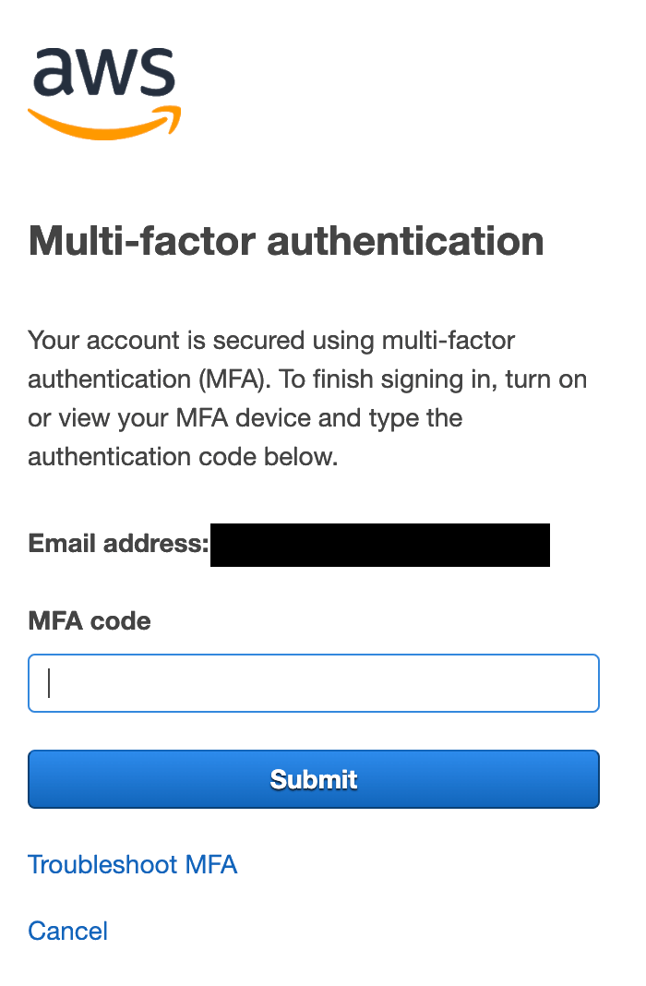Click the words 'turn on' in description

546,379
